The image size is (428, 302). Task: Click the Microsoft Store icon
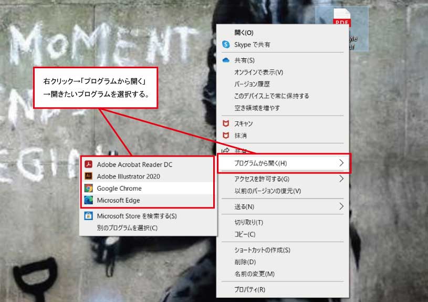pos(88,216)
